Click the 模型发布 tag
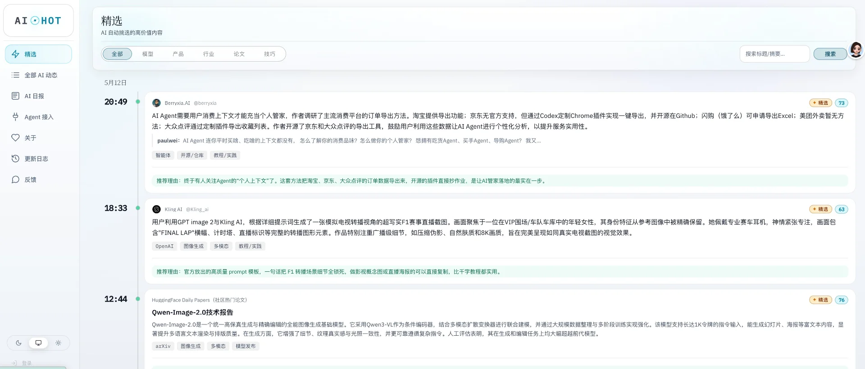 [246, 346]
